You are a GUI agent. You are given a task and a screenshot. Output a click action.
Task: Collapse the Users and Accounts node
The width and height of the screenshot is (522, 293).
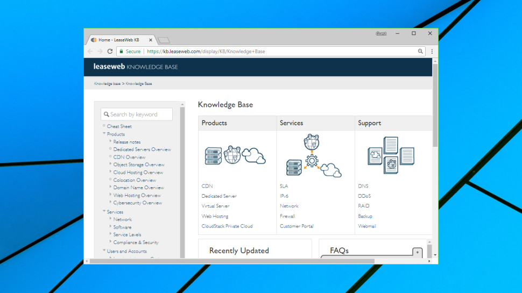(x=104, y=251)
